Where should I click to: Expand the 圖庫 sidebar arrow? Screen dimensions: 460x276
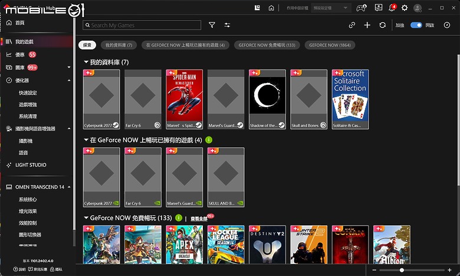[69, 67]
